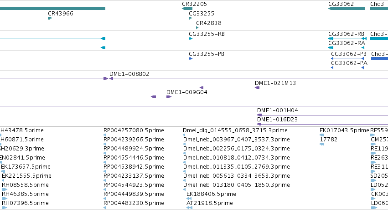Open the CR32205 gene label
The image size is (388, 210).
[x=195, y=4]
